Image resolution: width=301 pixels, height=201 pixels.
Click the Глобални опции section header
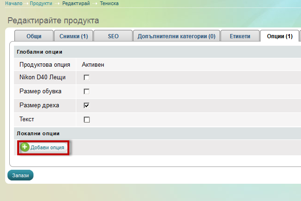click(39, 52)
